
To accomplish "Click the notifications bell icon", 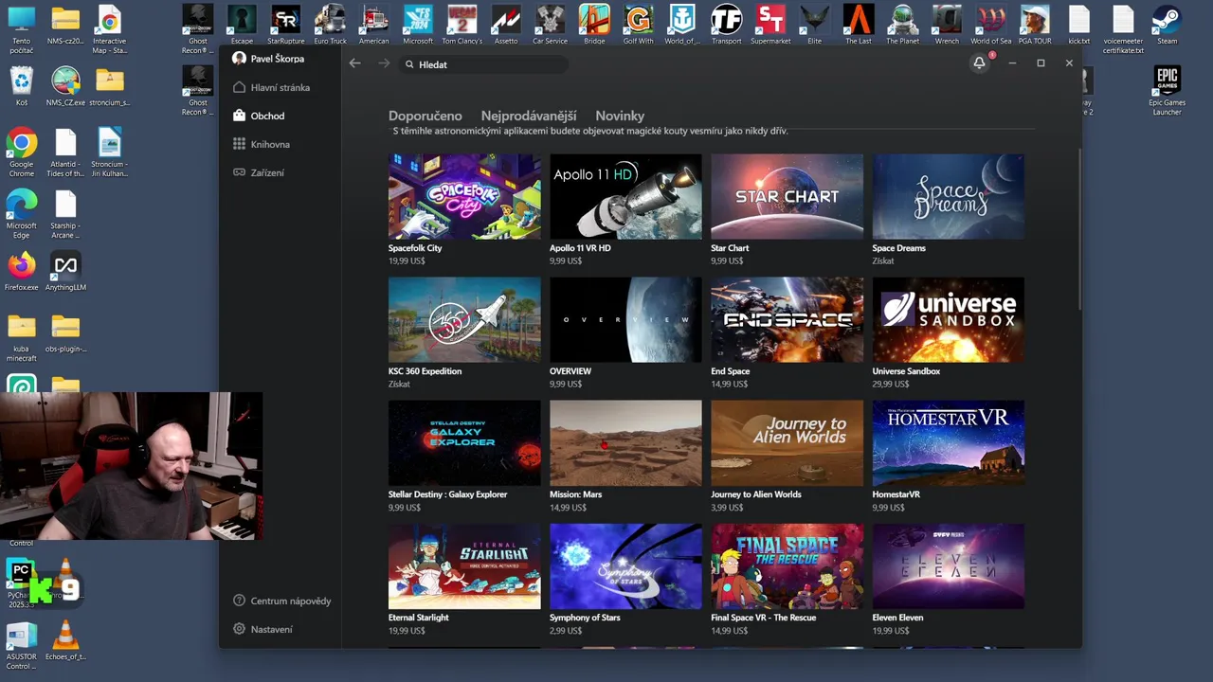I will 979,63.
